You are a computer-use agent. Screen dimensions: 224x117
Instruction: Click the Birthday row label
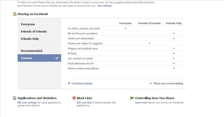[72, 53]
